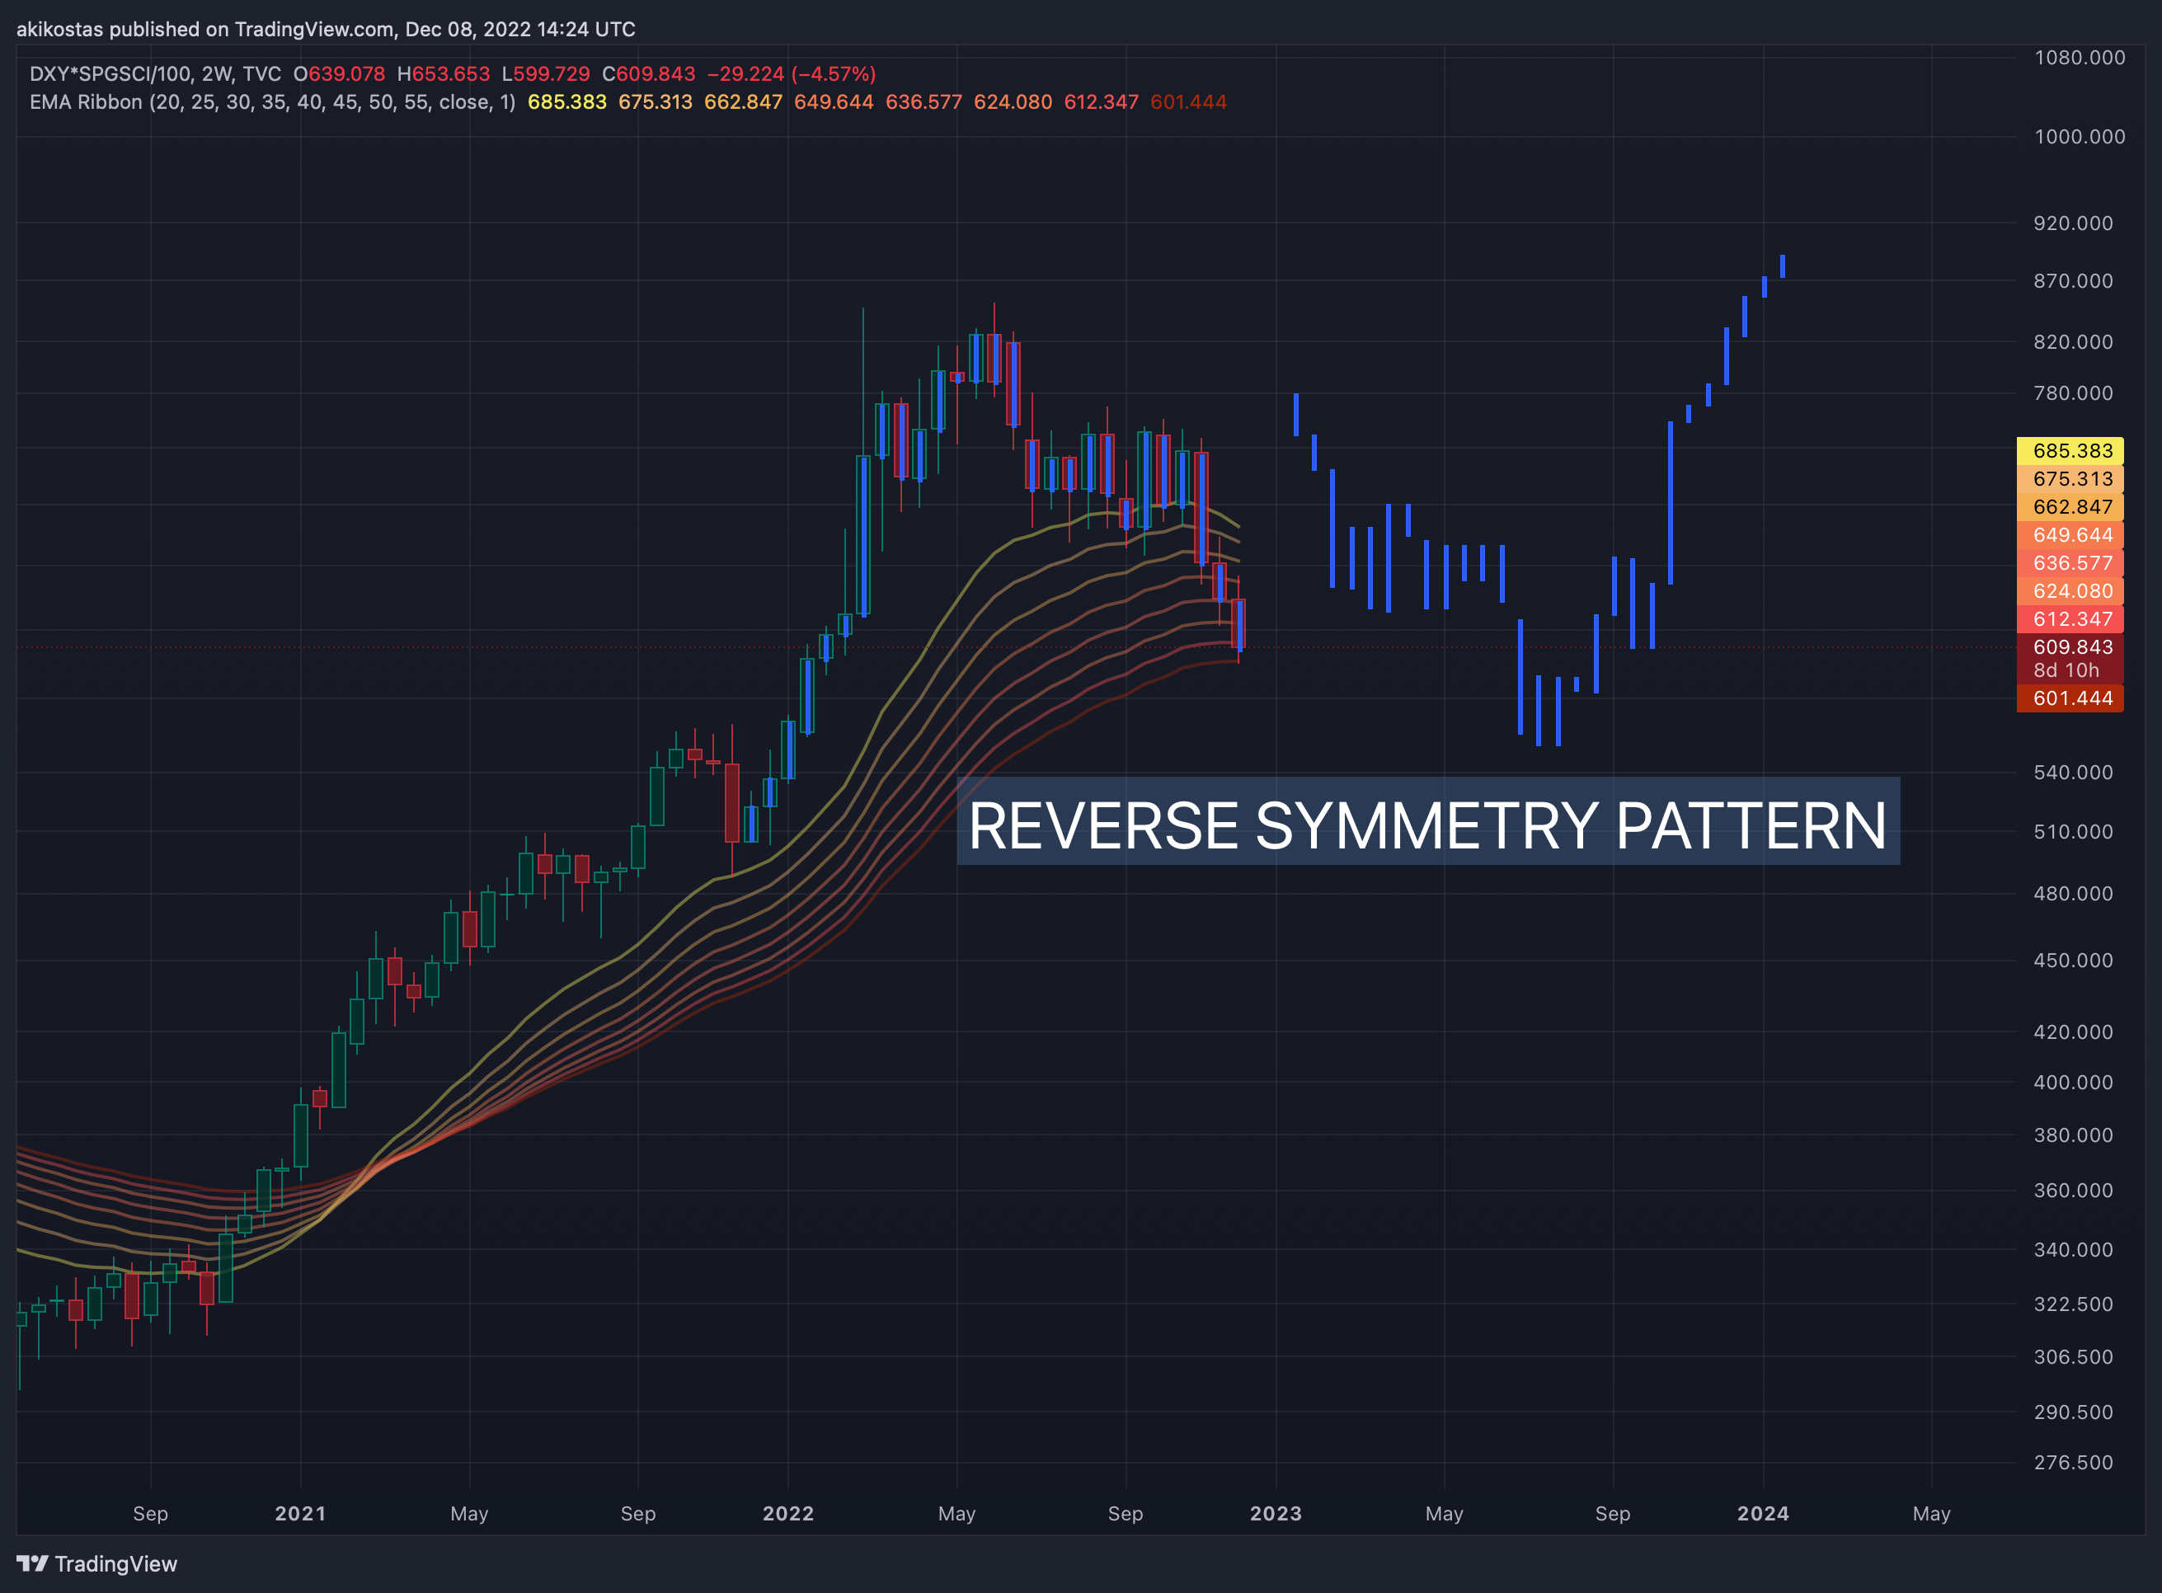The width and height of the screenshot is (2162, 1593).
Task: Click the 685.383 yellow price label on axis
Action: (x=2070, y=450)
